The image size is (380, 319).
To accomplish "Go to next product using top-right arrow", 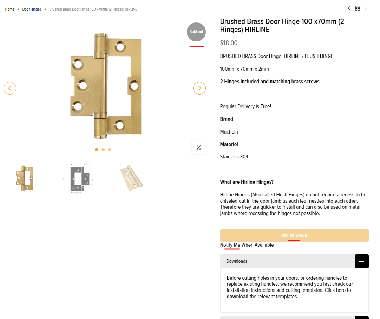I will pos(366,8).
